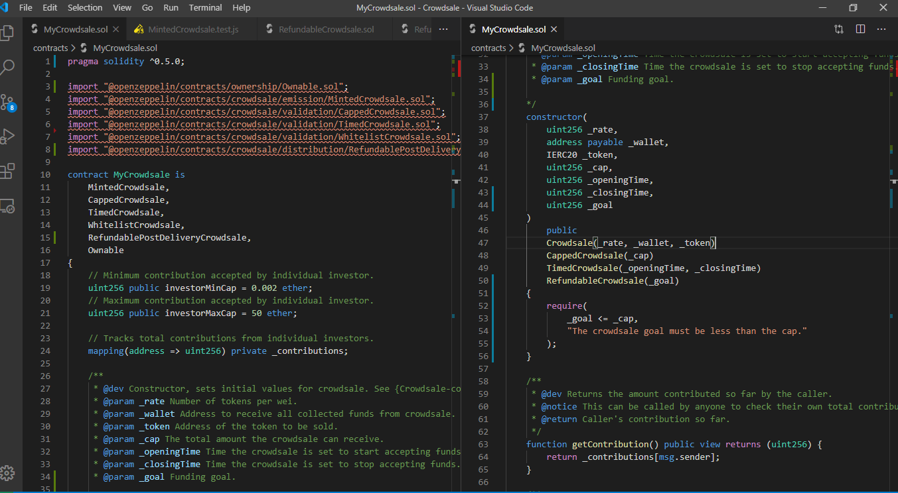The image size is (898, 493).
Task: Open the Terminal menu
Action: coord(206,8)
